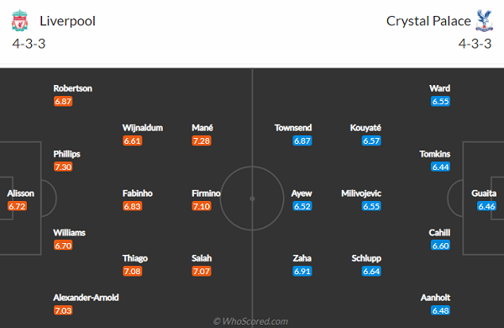Click the WhoScored.com watermark

[250, 321]
